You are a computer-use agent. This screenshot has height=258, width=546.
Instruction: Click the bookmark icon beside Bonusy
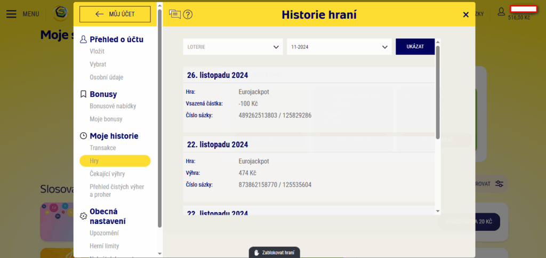pyautogui.click(x=83, y=94)
